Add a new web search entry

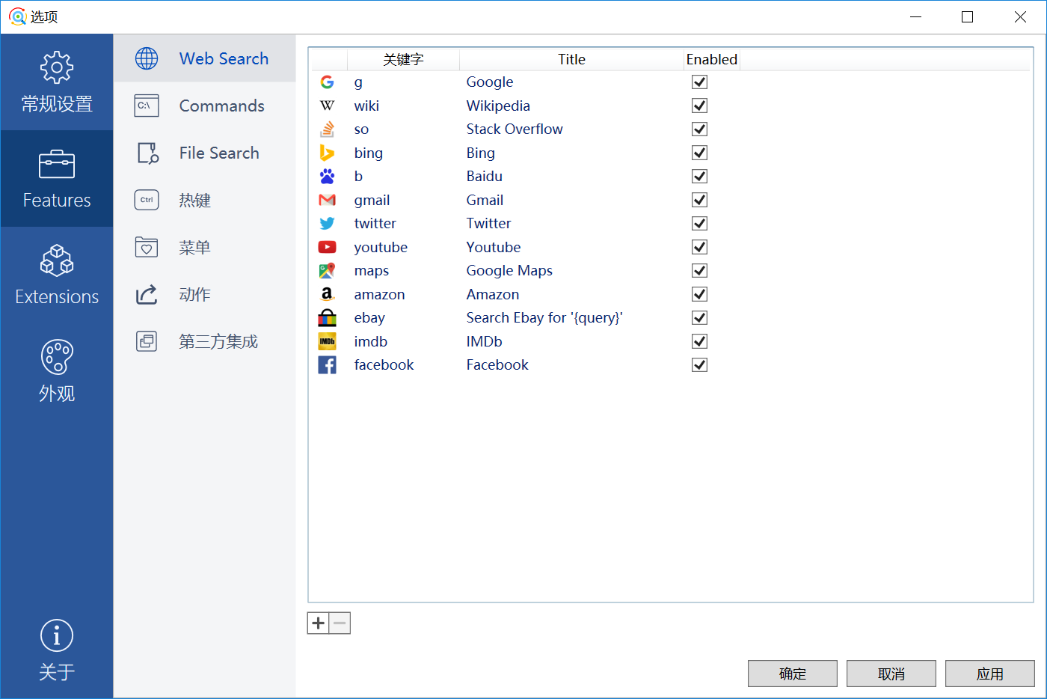coord(318,623)
